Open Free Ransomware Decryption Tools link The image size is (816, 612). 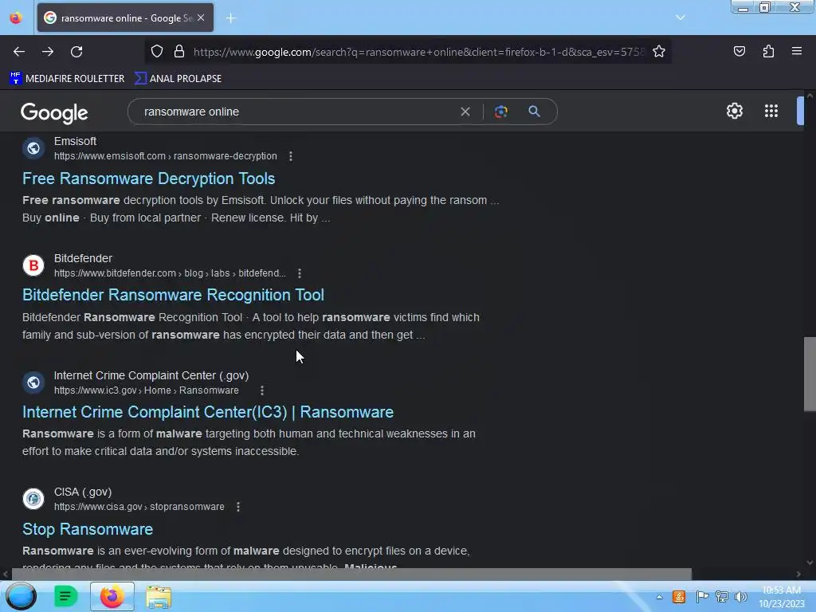pos(149,178)
